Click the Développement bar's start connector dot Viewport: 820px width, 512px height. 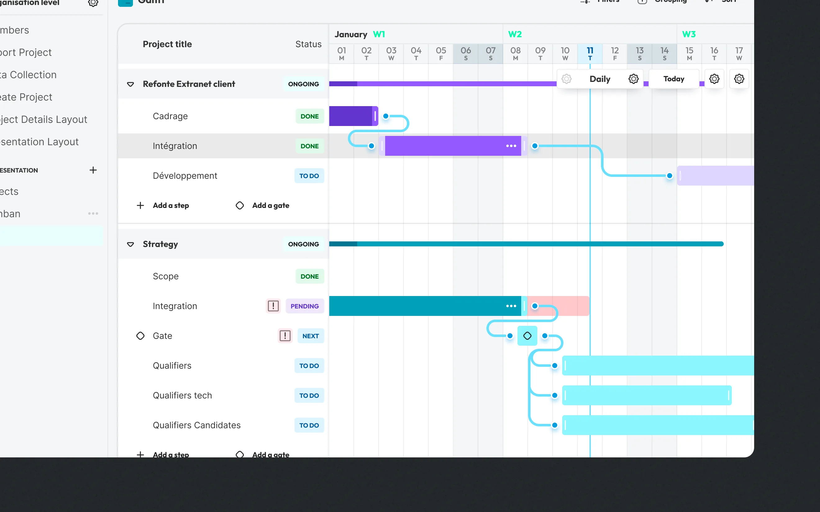tap(670, 176)
